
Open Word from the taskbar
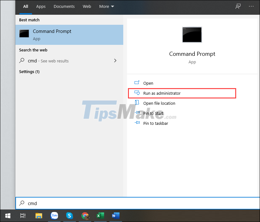115,216
